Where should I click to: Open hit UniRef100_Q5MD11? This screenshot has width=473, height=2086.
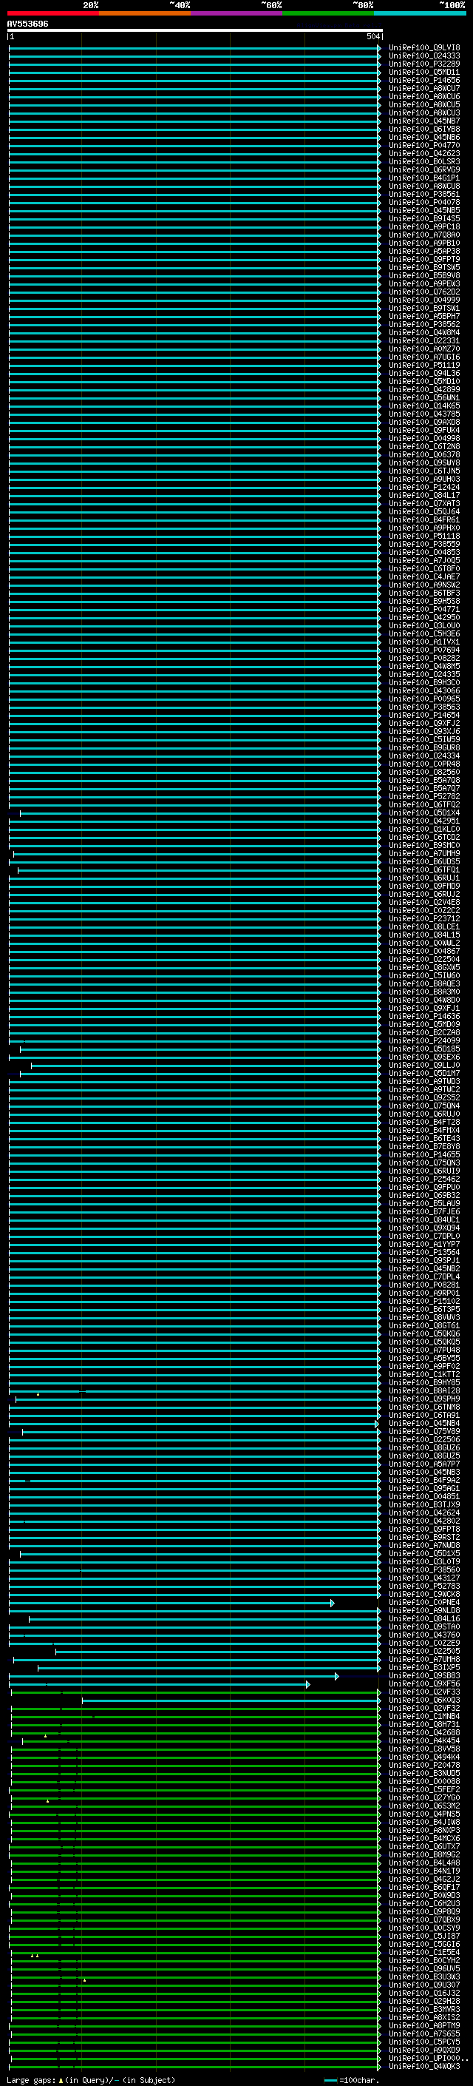pos(423,72)
